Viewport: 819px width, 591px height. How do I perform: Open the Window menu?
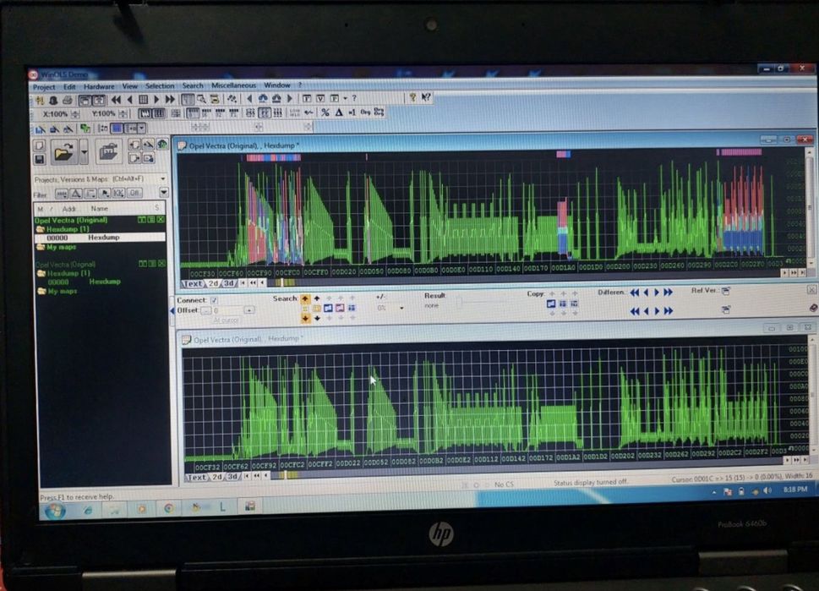coord(277,85)
